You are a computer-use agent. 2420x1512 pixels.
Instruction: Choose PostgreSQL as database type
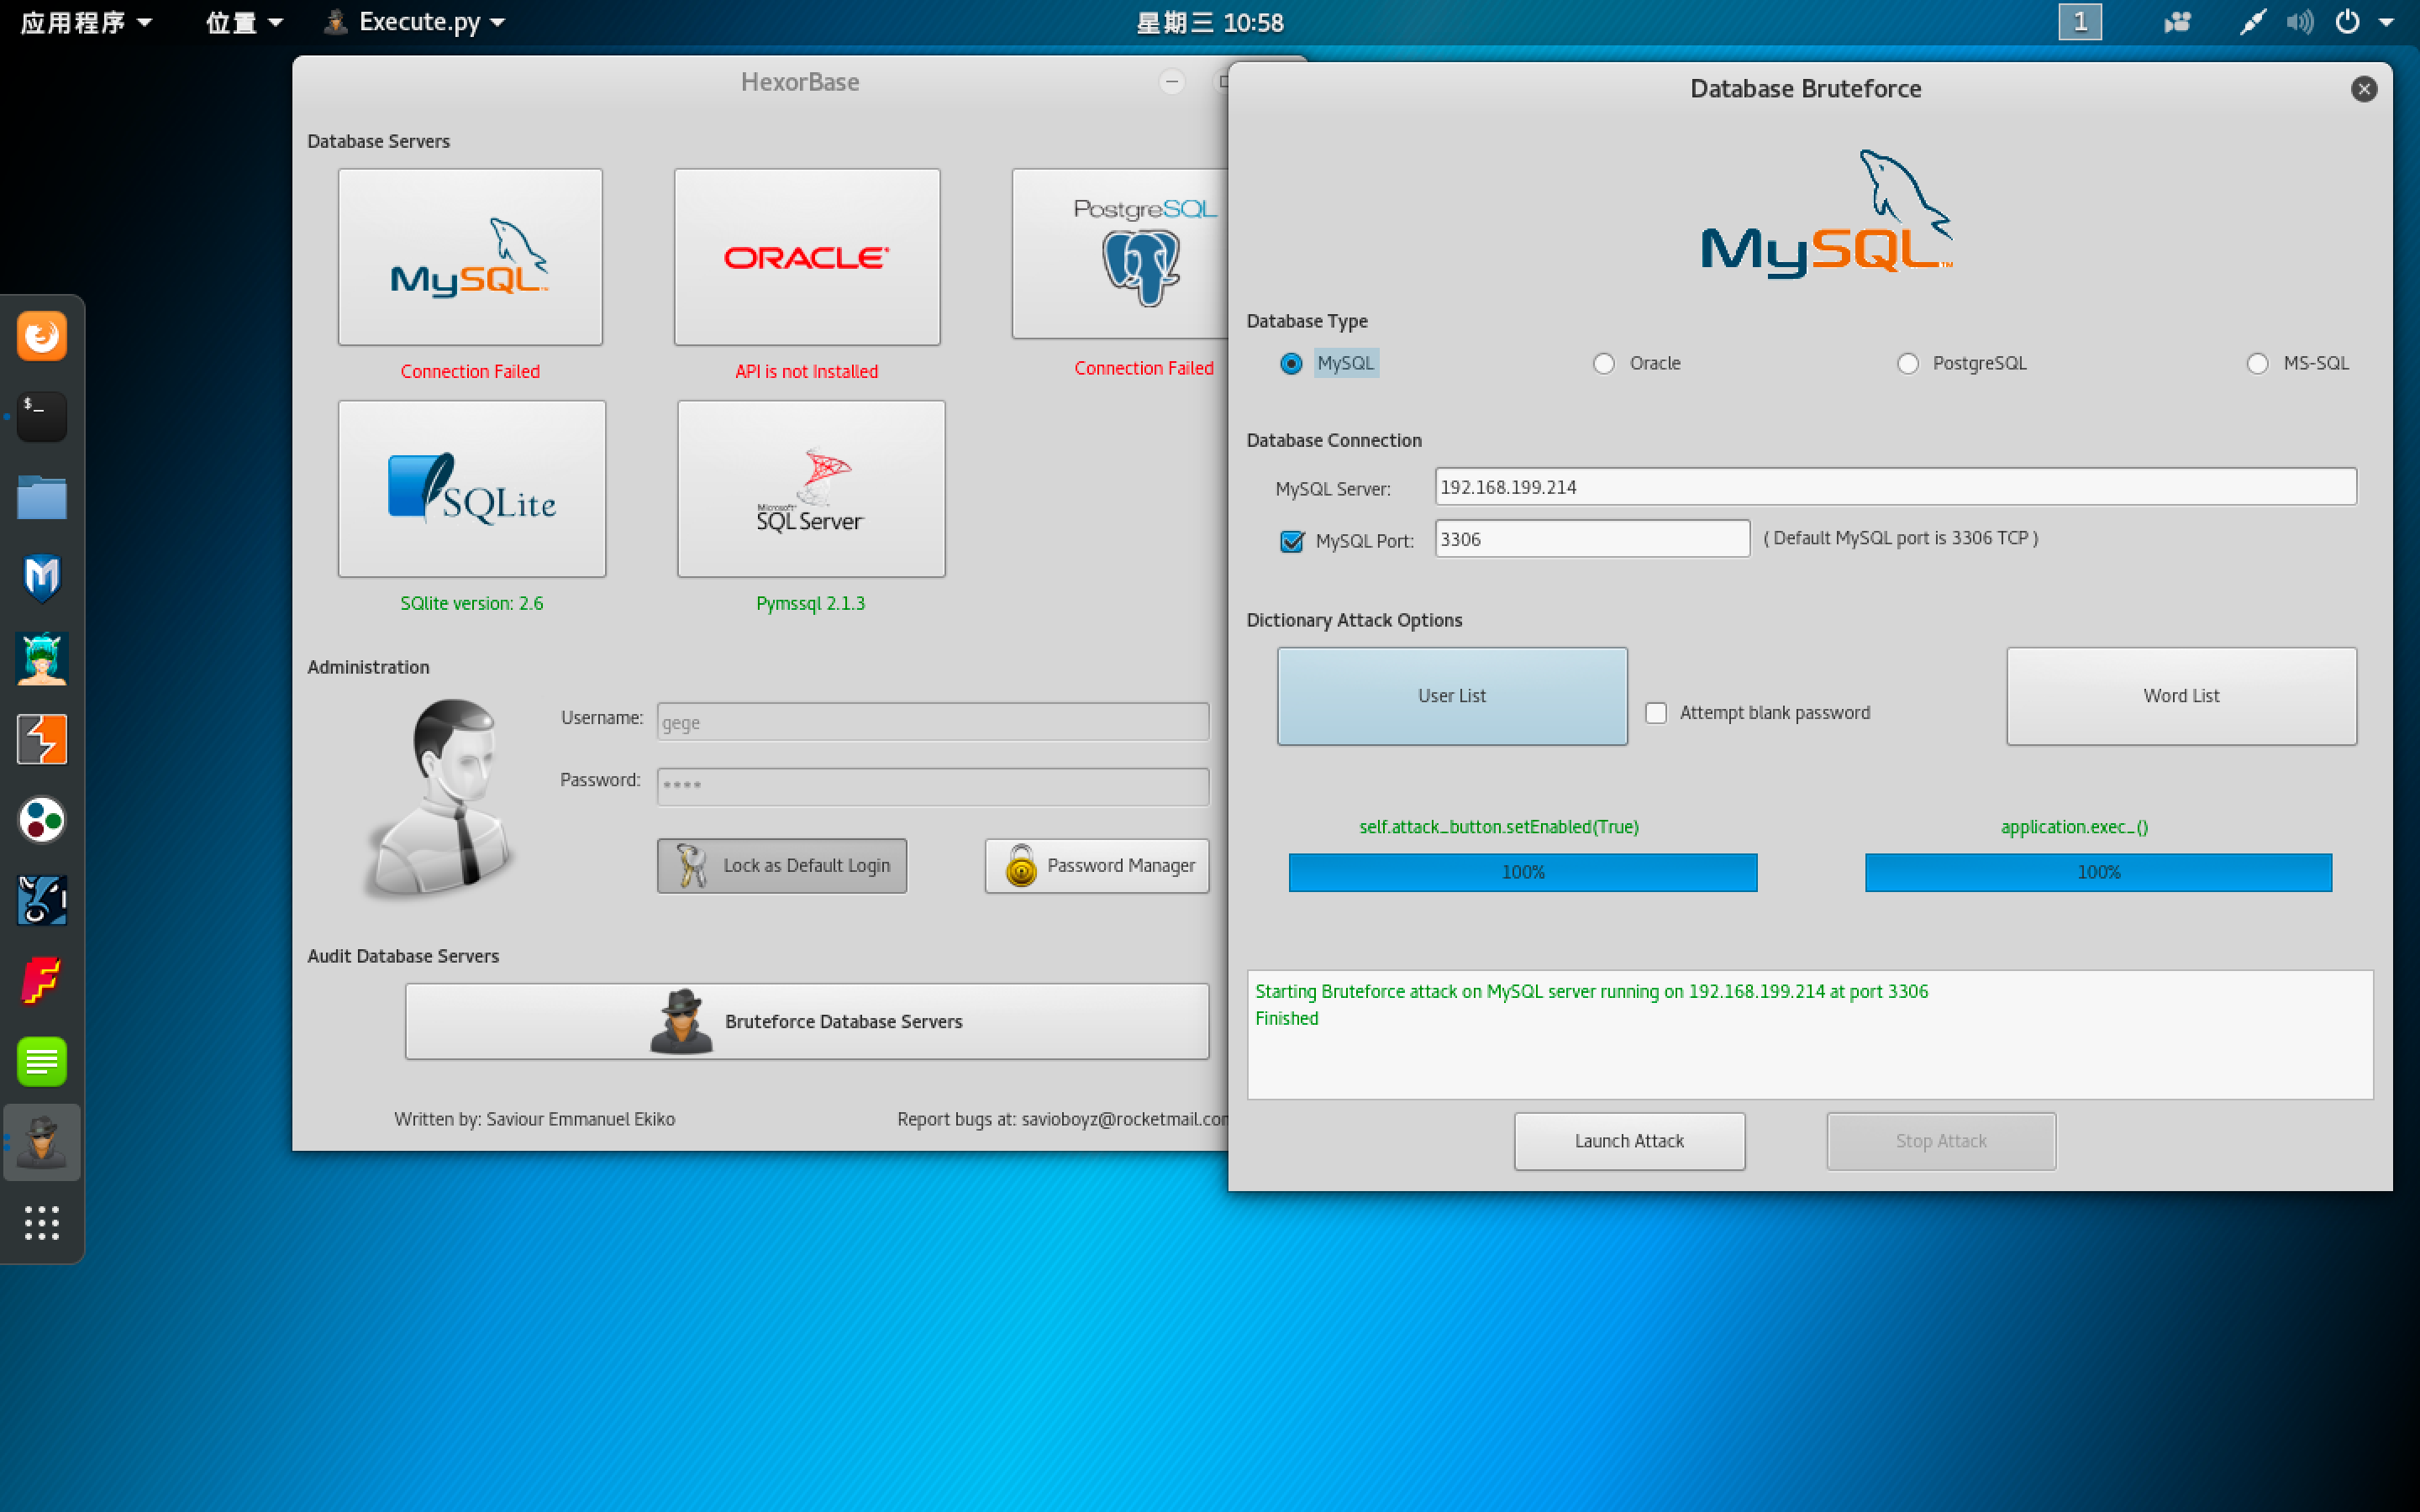1908,364
